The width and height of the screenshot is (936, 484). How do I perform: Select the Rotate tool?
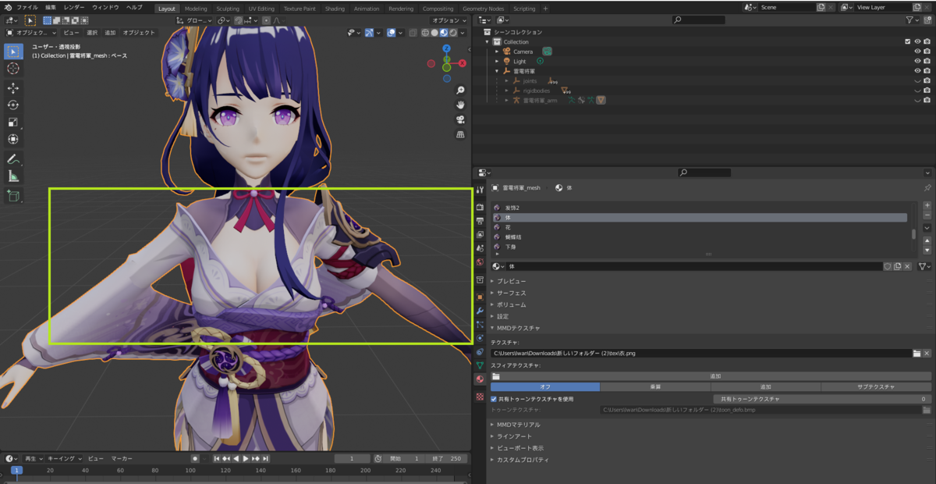coord(13,105)
